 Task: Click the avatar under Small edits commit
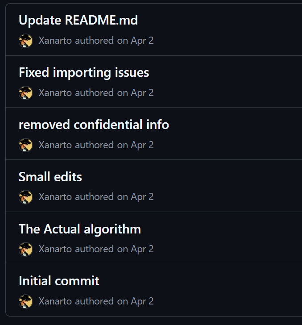click(x=26, y=197)
